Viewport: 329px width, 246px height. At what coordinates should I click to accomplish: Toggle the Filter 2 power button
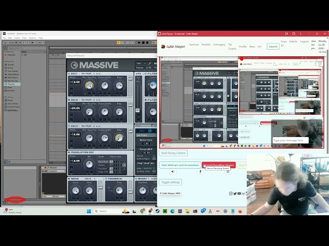[x=146, y=100]
